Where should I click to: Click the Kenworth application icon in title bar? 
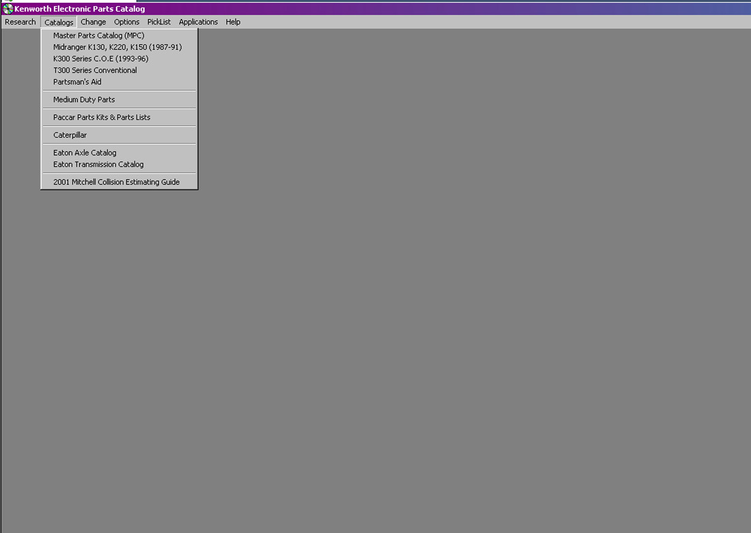point(8,9)
